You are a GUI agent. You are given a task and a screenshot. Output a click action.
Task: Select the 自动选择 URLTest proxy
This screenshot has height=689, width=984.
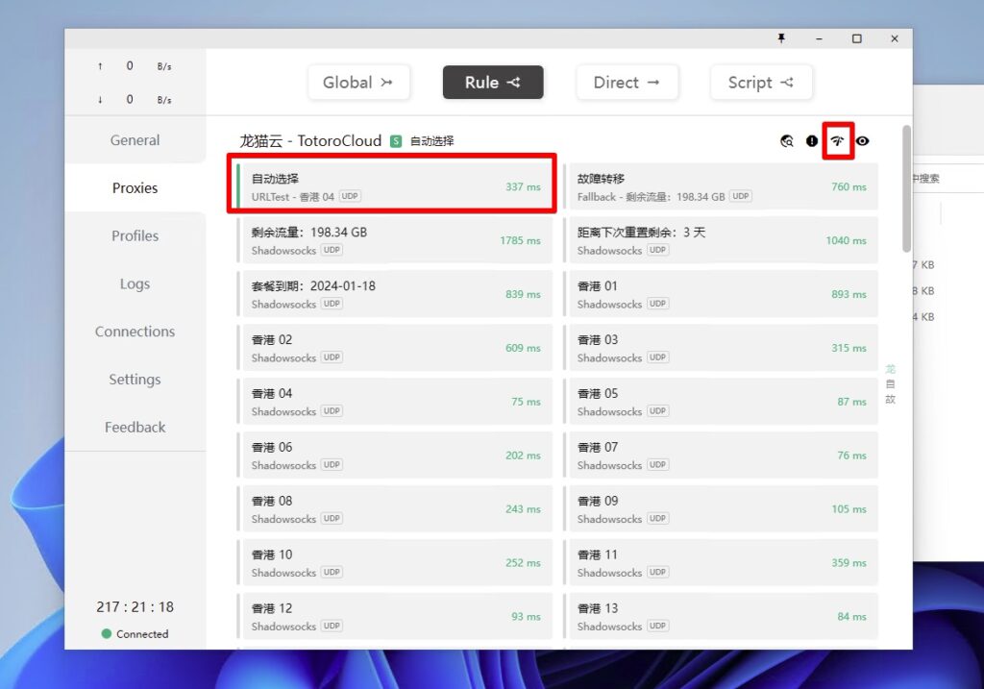click(x=394, y=186)
